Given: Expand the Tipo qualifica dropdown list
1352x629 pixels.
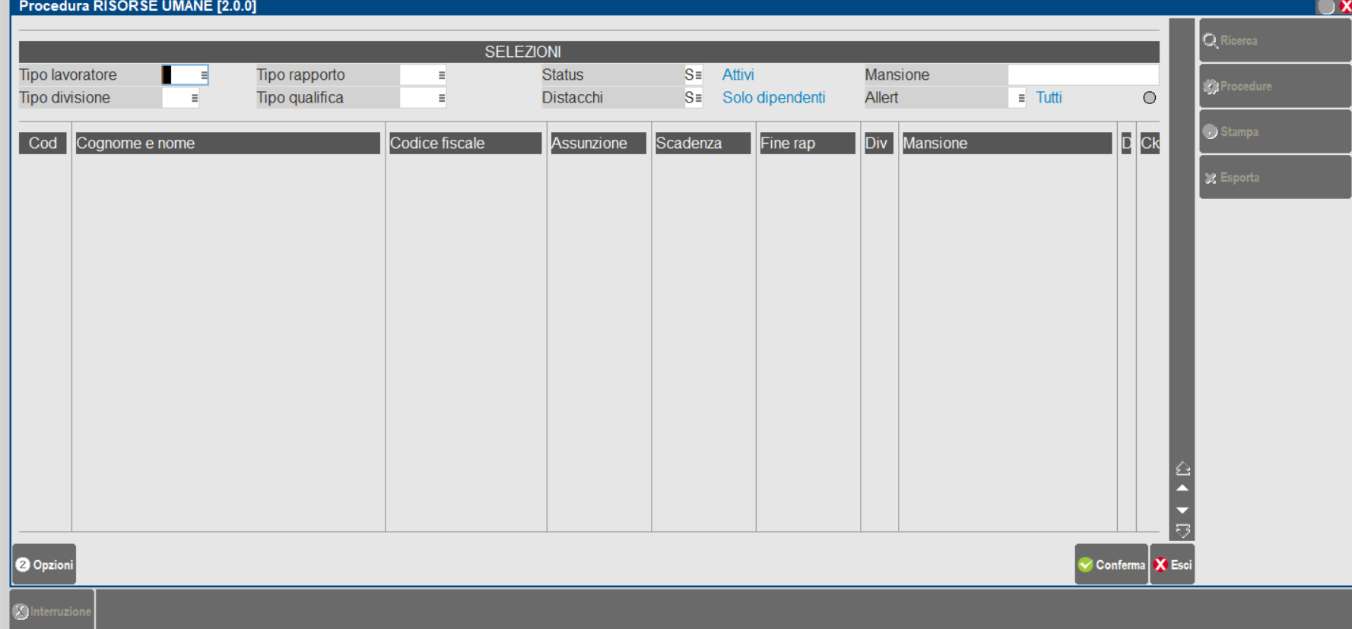Looking at the screenshot, I should tap(441, 98).
